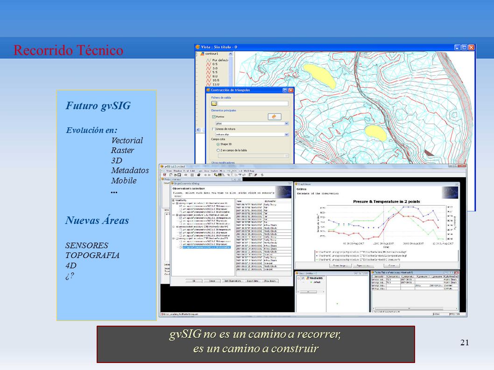Click the left-arrow toolbar icon

[x=209, y=175]
